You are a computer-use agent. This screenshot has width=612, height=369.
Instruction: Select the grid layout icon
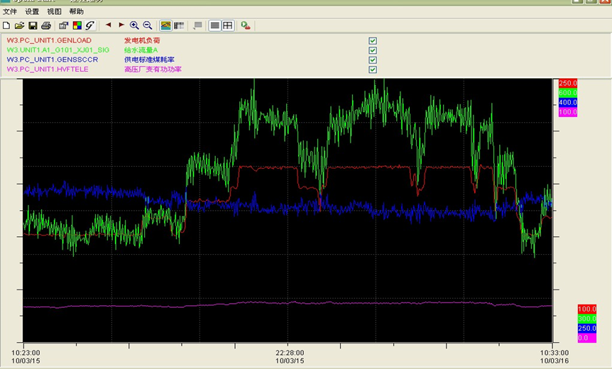[228, 26]
